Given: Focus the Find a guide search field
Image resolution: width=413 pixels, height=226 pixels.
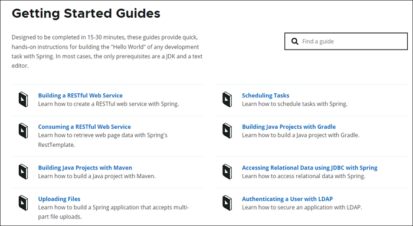Looking at the screenshot, I should pos(346,41).
